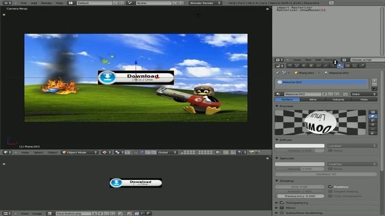The width and height of the screenshot is (385, 216).
Task: Add a new material slot
Action: coord(374,80)
